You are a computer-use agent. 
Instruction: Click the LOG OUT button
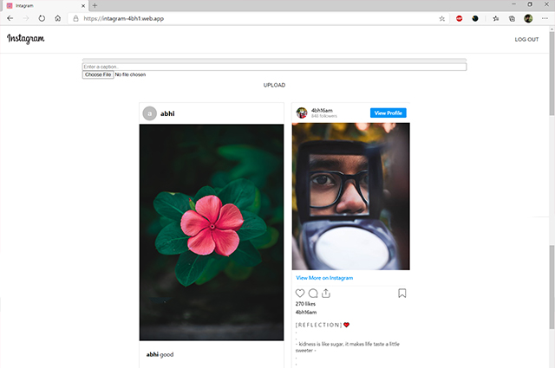(x=526, y=40)
